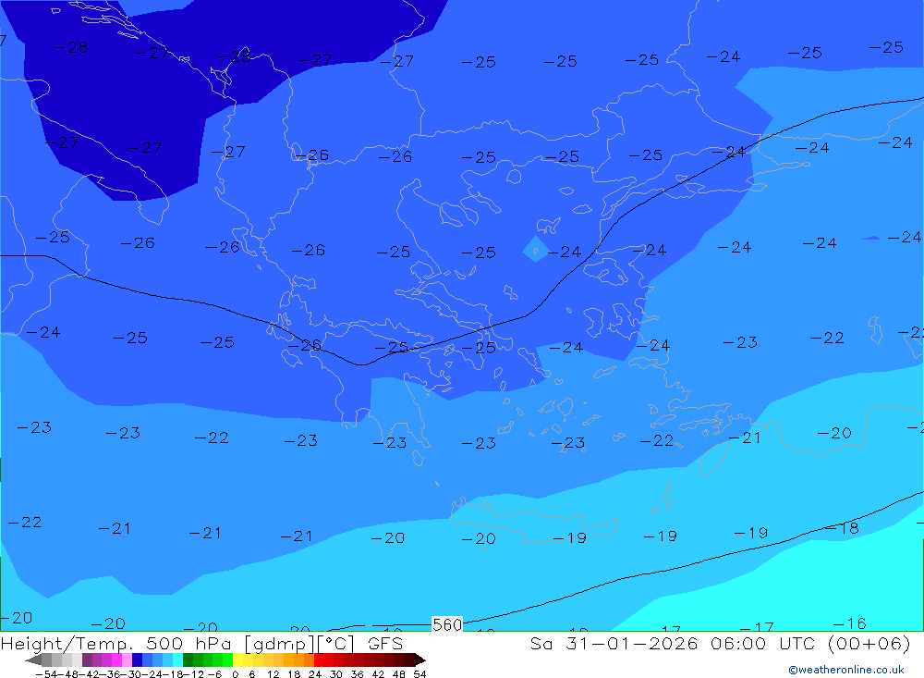Click the 24 value on the legend scale
The width and height of the screenshot is (924, 678).
[315, 674]
